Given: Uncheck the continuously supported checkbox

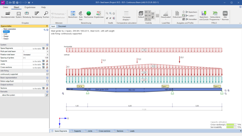Looking at the screenshot, I should (47, 74).
